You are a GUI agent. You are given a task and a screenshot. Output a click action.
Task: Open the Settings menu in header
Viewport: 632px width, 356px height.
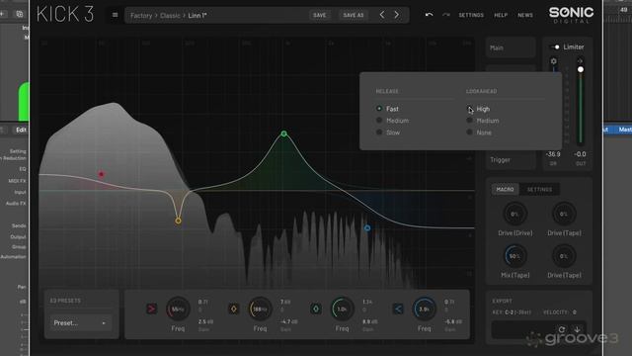pyautogui.click(x=471, y=15)
